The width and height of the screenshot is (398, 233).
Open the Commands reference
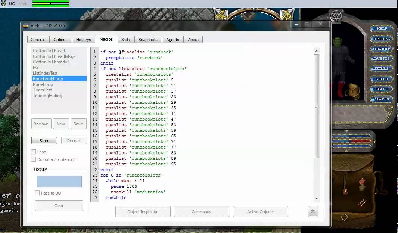(x=202, y=212)
